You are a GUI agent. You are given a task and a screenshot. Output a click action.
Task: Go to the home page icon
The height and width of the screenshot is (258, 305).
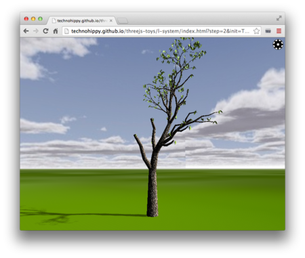(x=56, y=31)
